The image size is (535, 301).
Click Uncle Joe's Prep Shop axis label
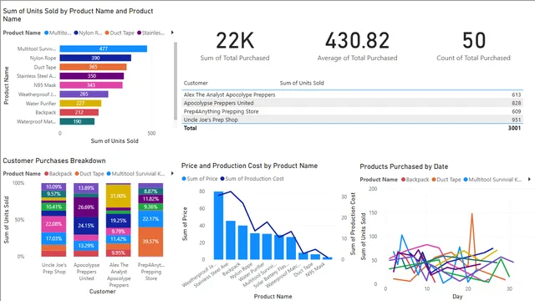(x=53, y=268)
